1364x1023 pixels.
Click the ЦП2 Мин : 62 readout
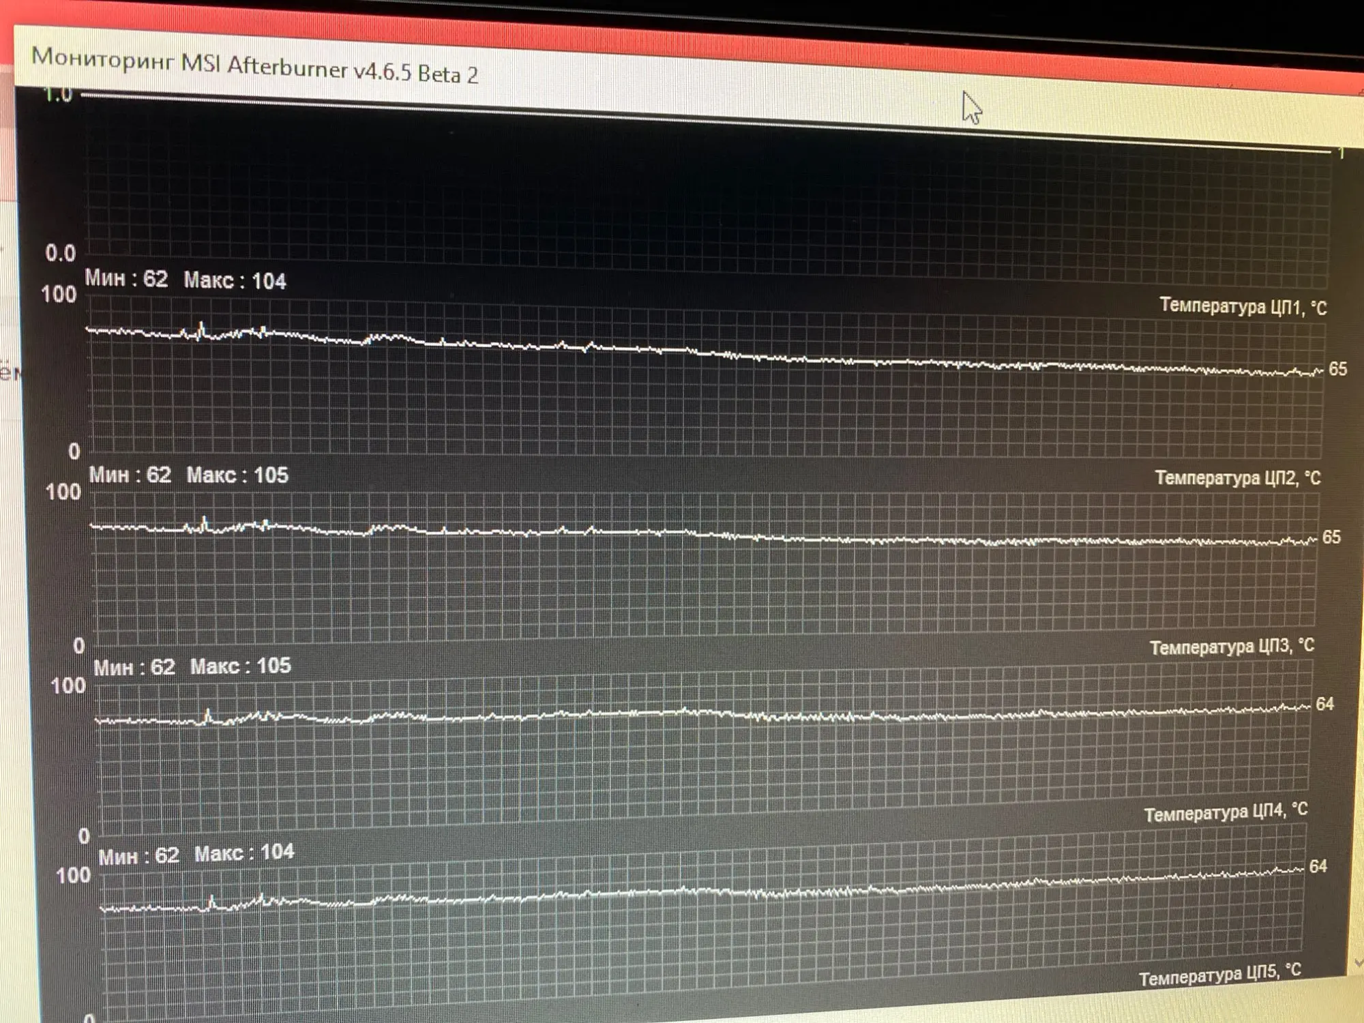[x=130, y=474]
